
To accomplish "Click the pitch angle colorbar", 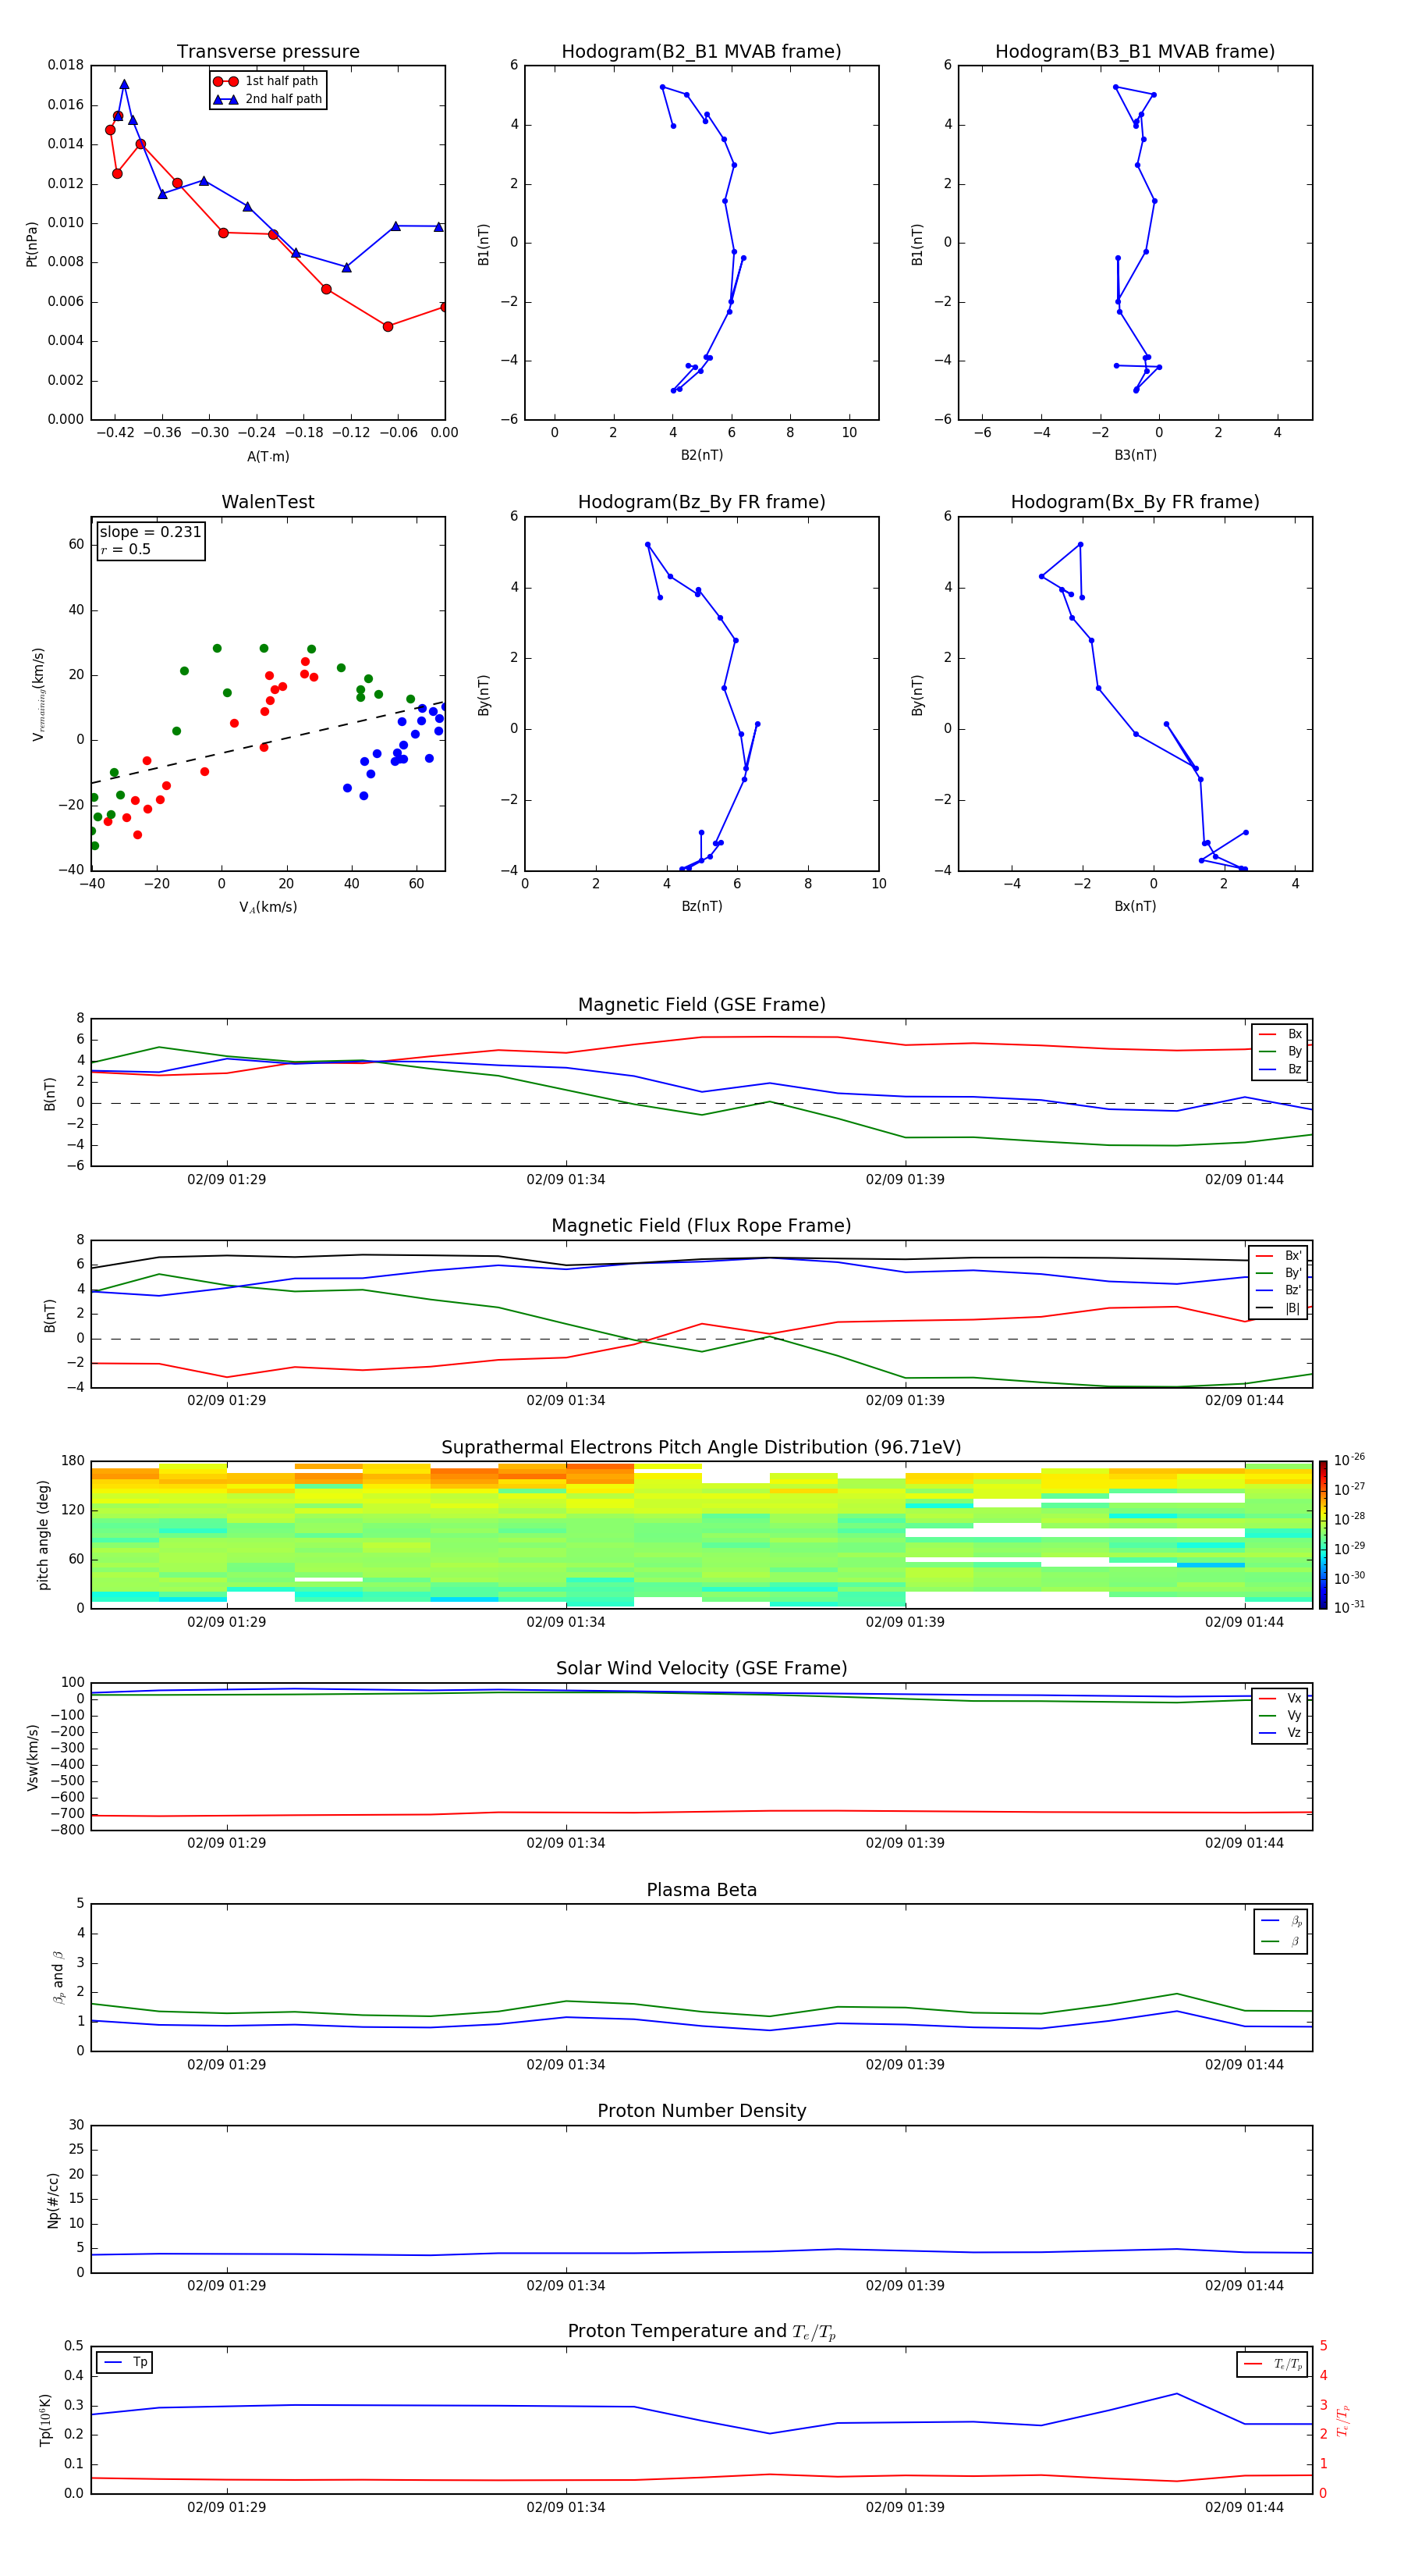I will (x=1323, y=1535).
